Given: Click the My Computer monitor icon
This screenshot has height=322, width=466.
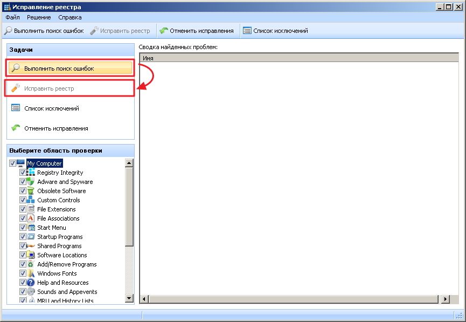Looking at the screenshot, I should coord(21,163).
